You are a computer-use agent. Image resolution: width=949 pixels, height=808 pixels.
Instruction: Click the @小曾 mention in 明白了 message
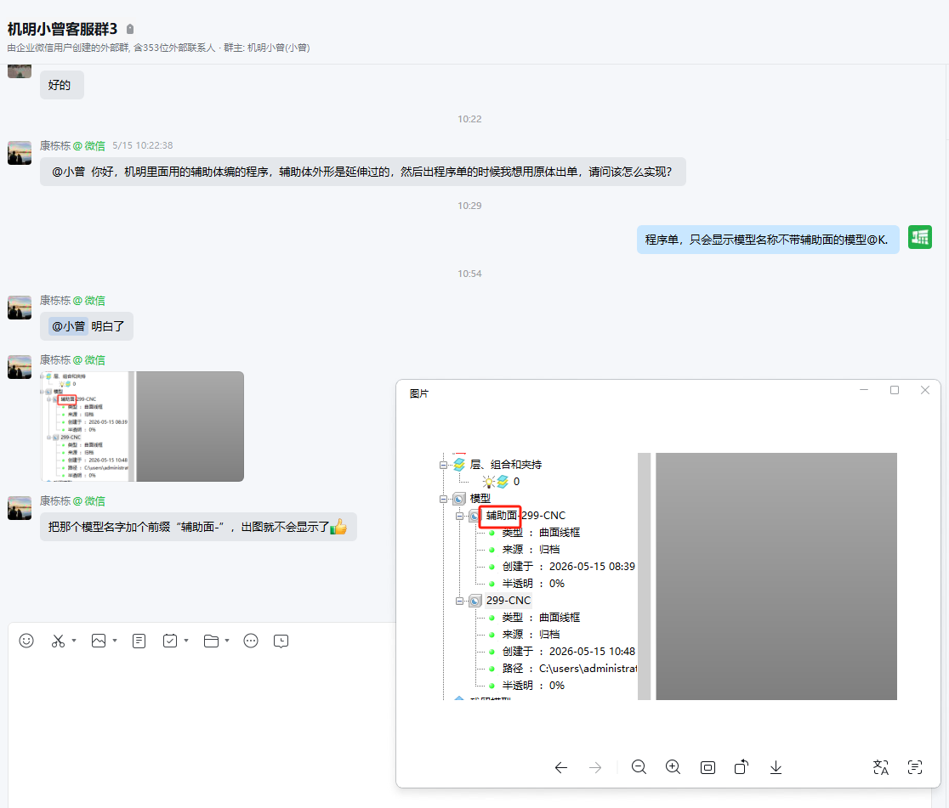(x=68, y=326)
